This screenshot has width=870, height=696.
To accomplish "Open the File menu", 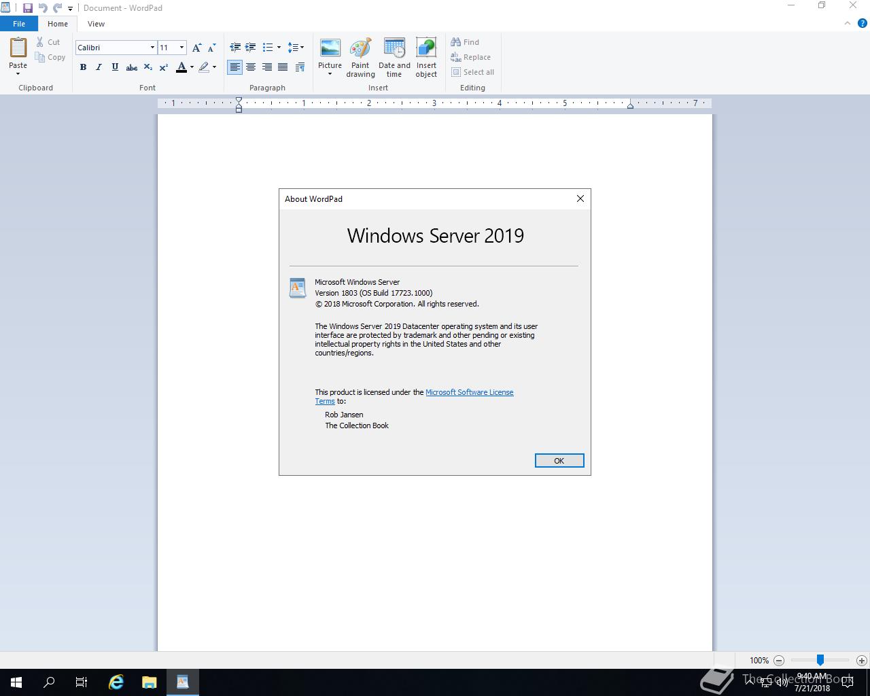I will click(19, 24).
